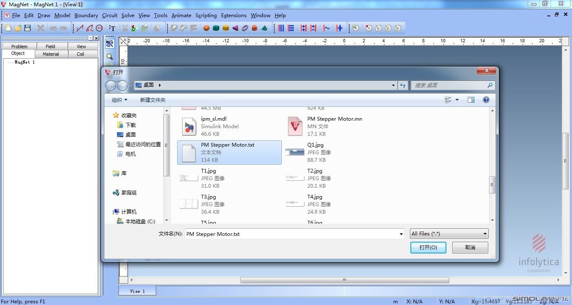Click the green pyramid primitive icon
This screenshot has height=305, width=572.
(x=264, y=28)
